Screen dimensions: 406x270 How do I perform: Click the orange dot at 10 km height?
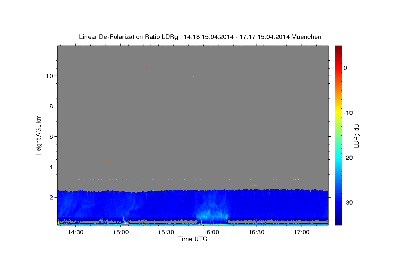[142, 76]
